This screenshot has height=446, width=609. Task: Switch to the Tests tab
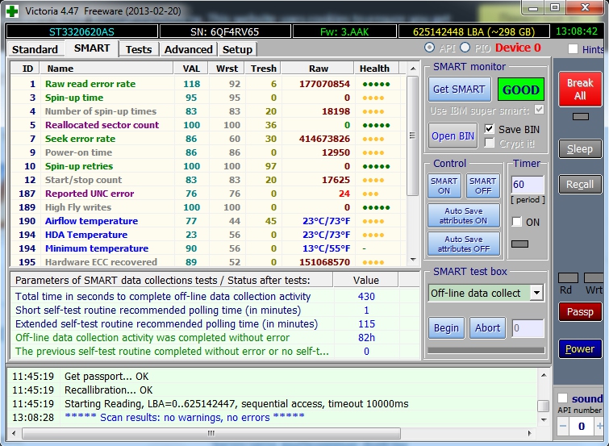(138, 49)
